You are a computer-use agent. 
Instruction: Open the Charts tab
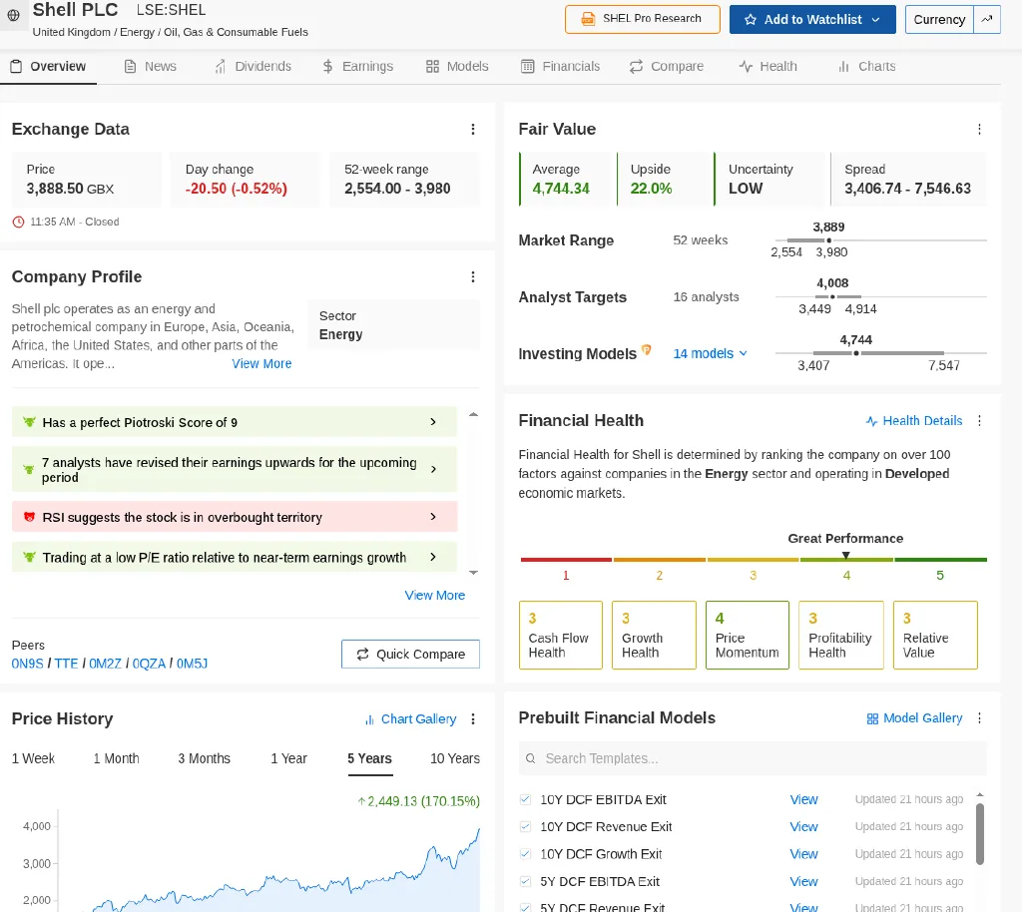pos(867,67)
